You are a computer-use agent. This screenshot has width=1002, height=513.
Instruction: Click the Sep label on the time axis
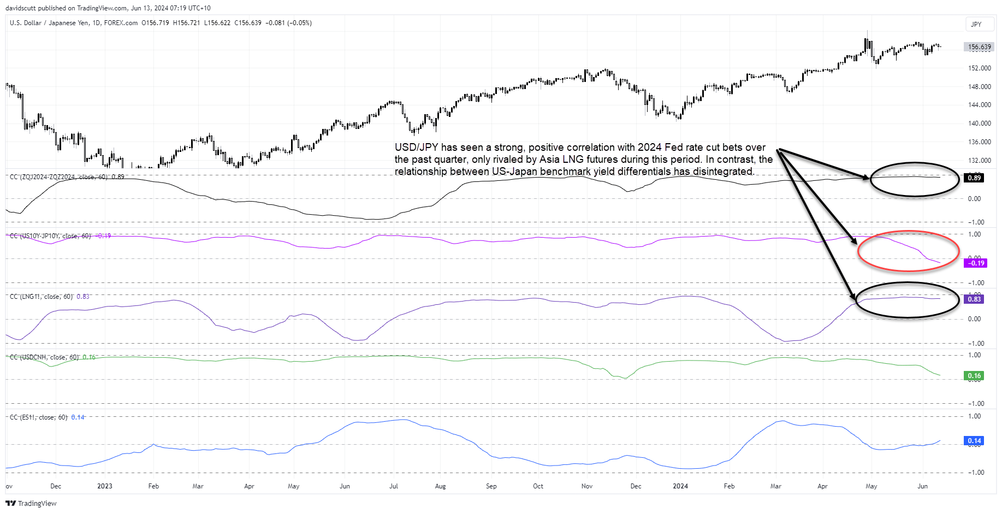coord(491,486)
